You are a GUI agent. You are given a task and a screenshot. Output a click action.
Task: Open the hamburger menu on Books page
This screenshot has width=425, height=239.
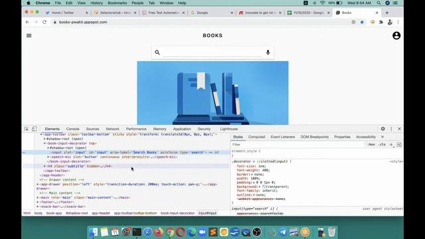[x=29, y=35]
